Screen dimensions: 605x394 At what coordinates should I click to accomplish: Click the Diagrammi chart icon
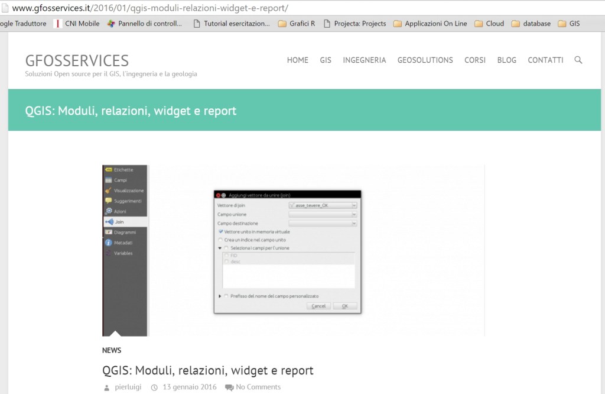pyautogui.click(x=109, y=232)
